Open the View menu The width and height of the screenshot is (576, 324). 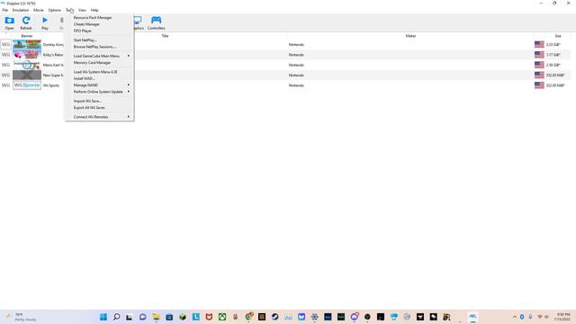82,10
